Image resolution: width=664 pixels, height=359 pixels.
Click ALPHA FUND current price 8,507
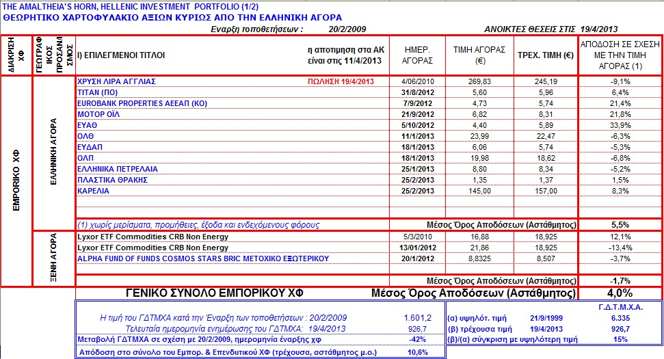(546, 258)
